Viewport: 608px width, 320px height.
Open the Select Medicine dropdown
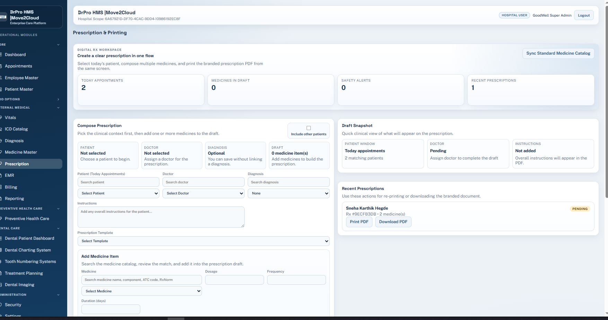142,291
